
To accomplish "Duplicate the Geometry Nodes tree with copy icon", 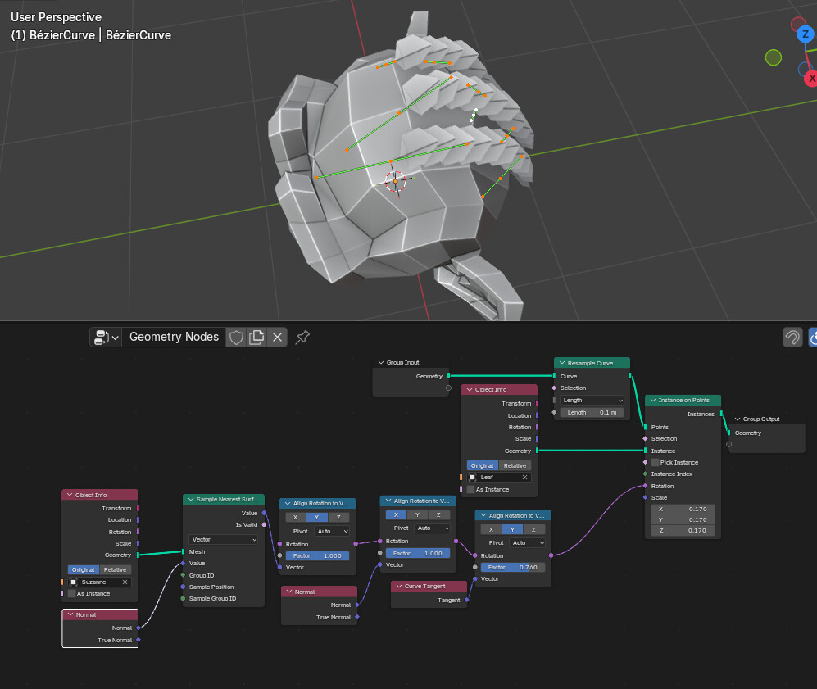I will pos(256,338).
